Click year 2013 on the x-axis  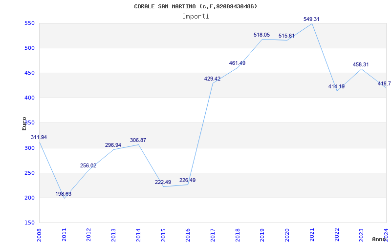pyautogui.click(x=114, y=234)
